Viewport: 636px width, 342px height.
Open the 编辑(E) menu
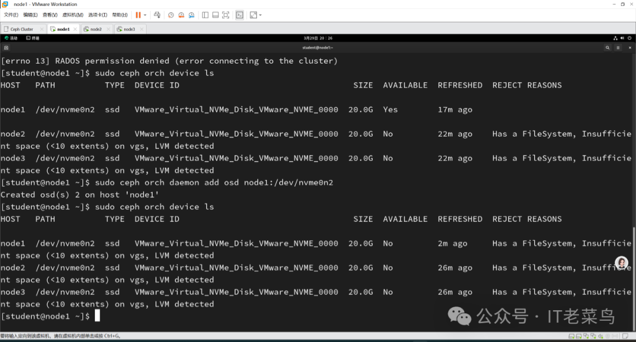pos(31,15)
